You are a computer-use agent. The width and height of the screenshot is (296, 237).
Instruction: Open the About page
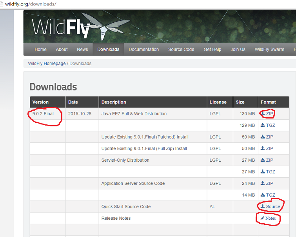click(x=62, y=49)
